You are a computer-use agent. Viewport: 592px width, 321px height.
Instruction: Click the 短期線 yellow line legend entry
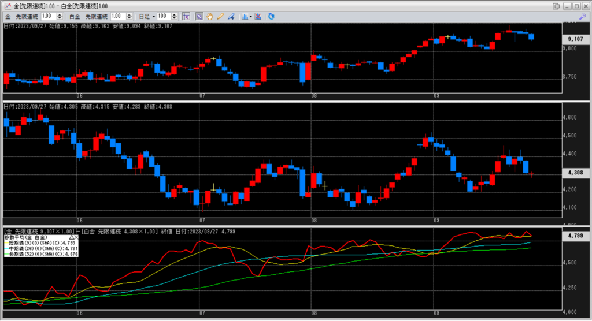click(x=35, y=243)
